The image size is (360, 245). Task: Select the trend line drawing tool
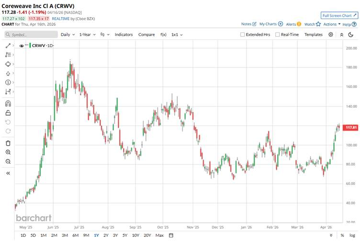tap(8, 45)
